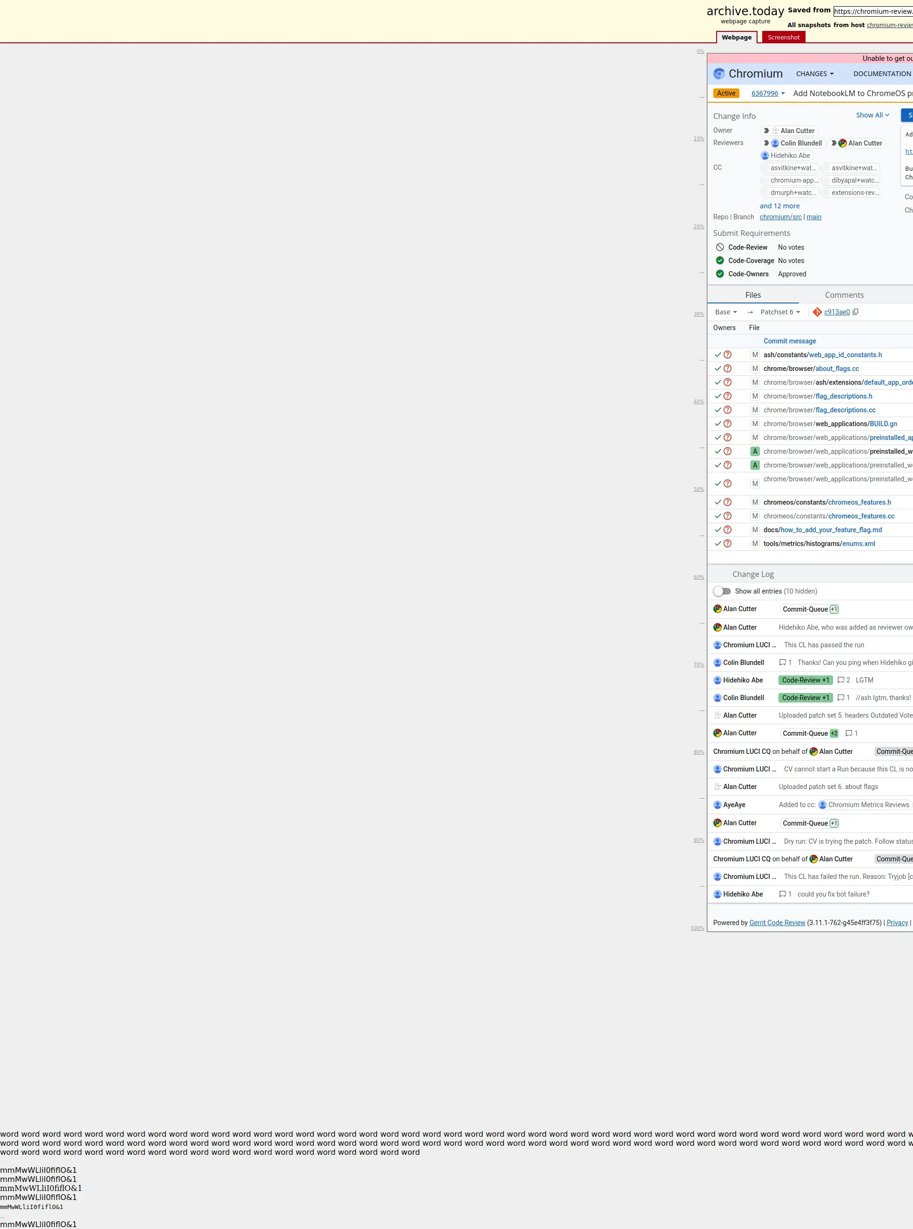Screen dimensions: 913x1229
Task: Click Hidehiko Abe reviewer avatar
Action: [x=765, y=156]
